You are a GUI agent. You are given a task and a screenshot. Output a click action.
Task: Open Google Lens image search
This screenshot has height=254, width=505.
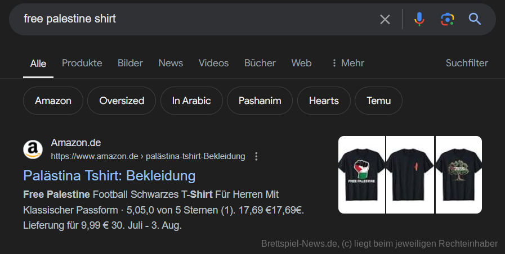pyautogui.click(x=447, y=20)
